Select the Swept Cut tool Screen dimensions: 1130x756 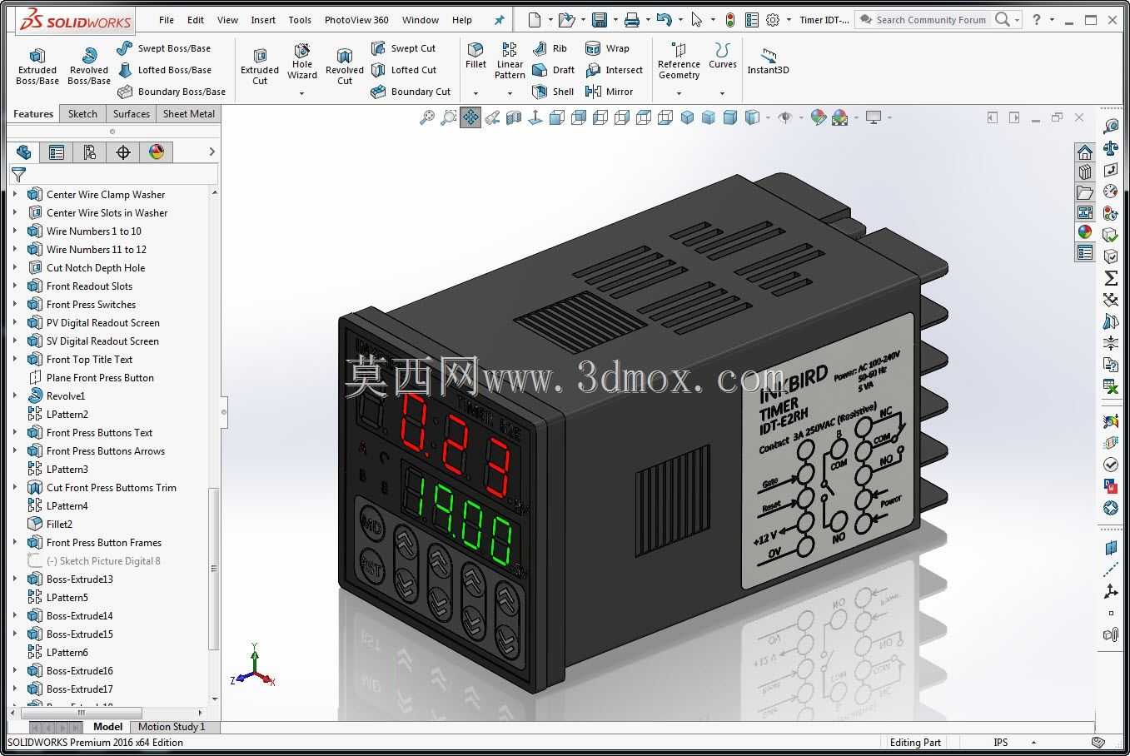[404, 48]
